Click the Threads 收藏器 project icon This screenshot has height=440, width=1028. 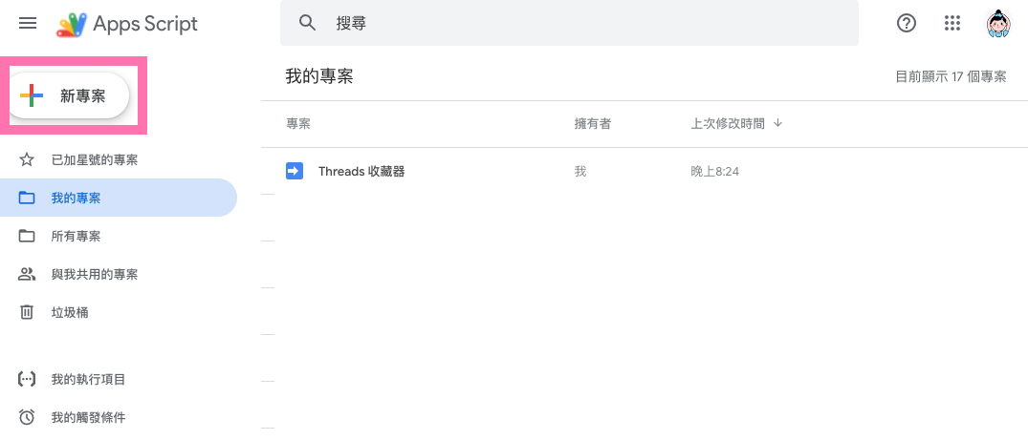click(294, 171)
